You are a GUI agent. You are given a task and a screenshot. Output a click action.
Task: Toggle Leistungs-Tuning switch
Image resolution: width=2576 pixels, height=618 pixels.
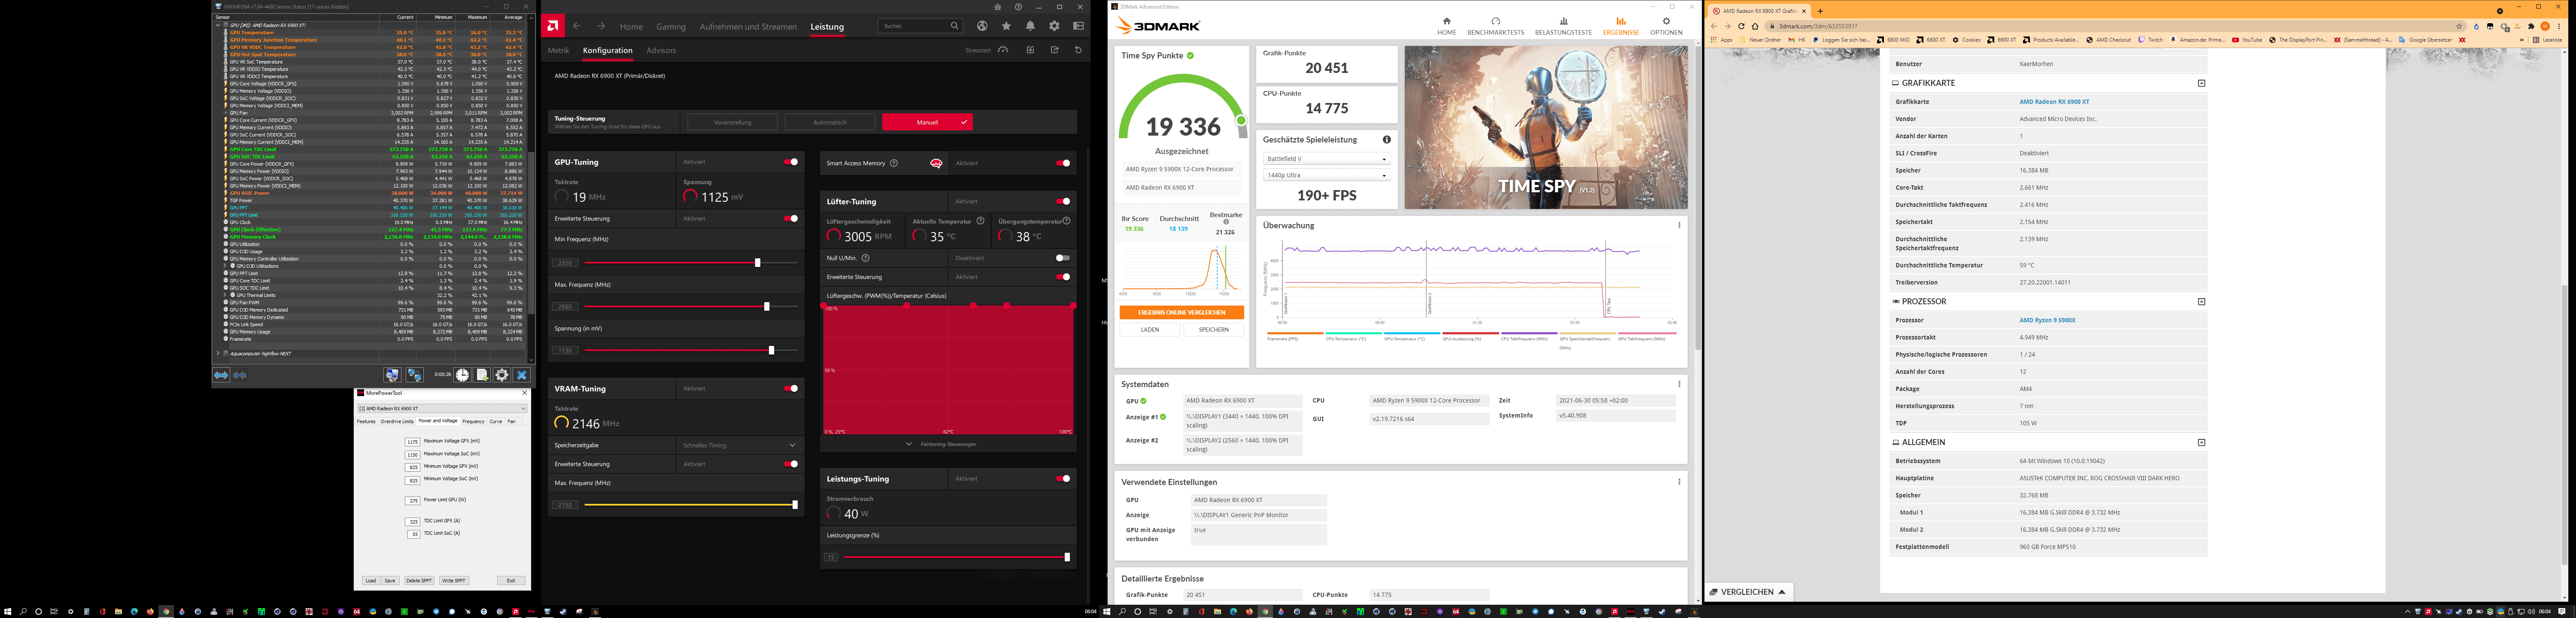point(1063,478)
